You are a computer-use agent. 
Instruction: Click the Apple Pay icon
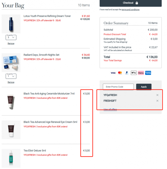134,73
